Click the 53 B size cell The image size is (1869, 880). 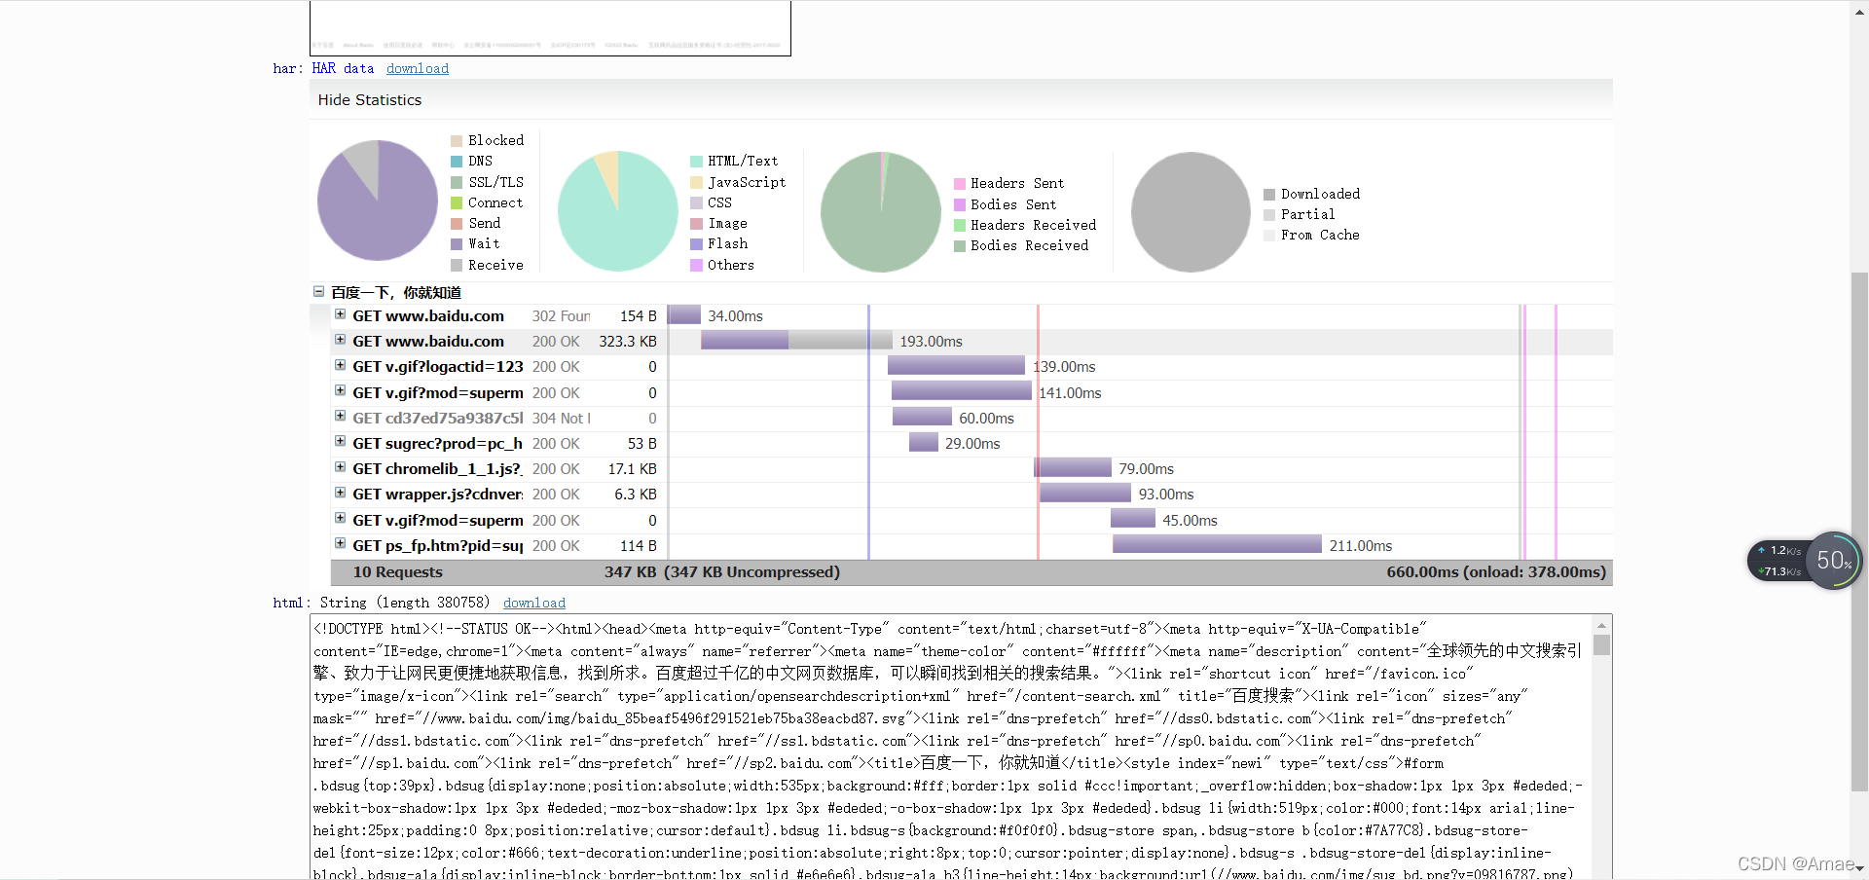(x=642, y=443)
